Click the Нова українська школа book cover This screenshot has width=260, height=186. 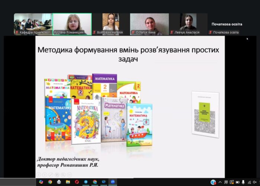(x=205, y=114)
